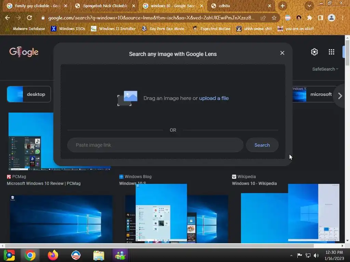Go back using browser back arrow
Screen dimensions: 350x262
tap(8, 18)
